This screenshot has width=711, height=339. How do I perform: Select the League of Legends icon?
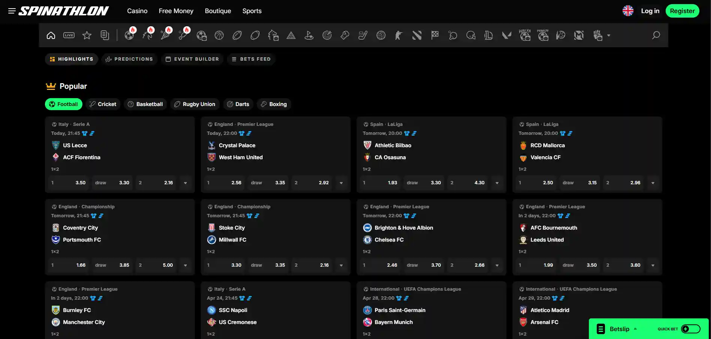[489, 35]
